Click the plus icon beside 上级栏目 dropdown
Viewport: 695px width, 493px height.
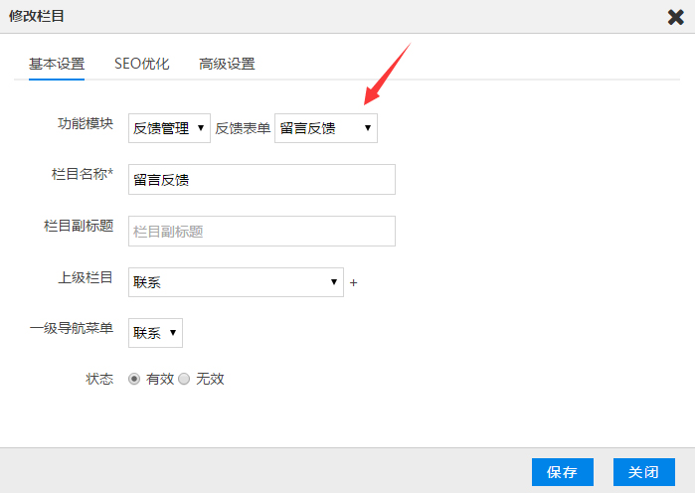[x=353, y=282]
